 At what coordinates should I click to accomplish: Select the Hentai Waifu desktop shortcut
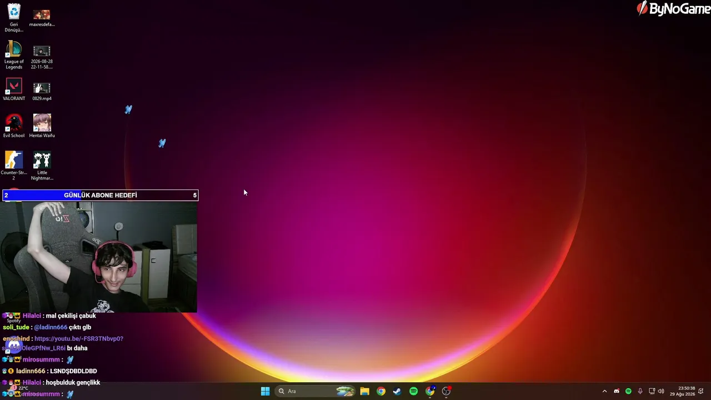tap(42, 127)
